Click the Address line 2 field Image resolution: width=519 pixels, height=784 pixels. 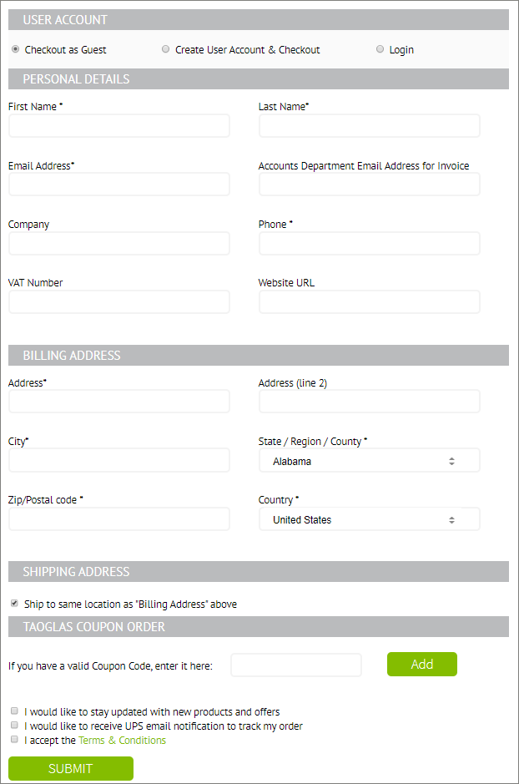pos(369,401)
